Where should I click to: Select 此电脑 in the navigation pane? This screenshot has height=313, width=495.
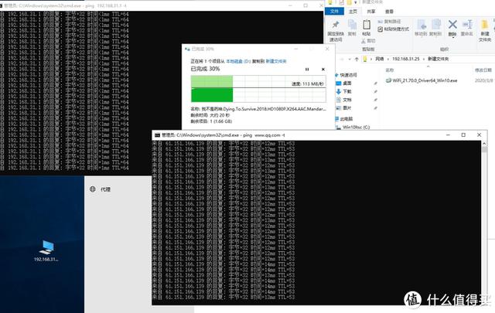346,119
